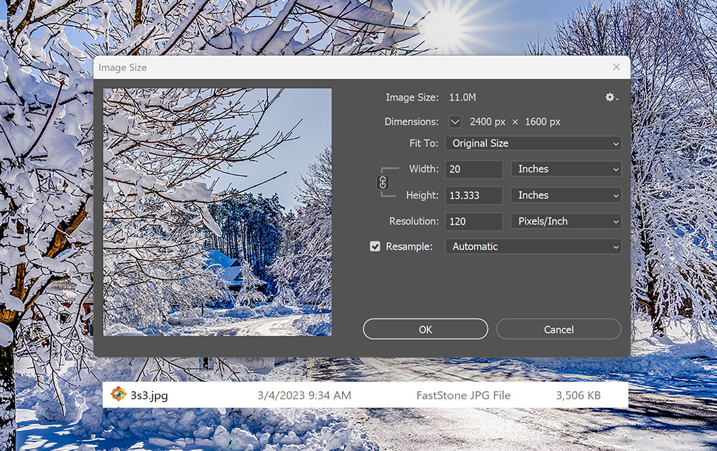Select the 3s3.jpg file name
The image size is (717, 451).
(x=149, y=395)
